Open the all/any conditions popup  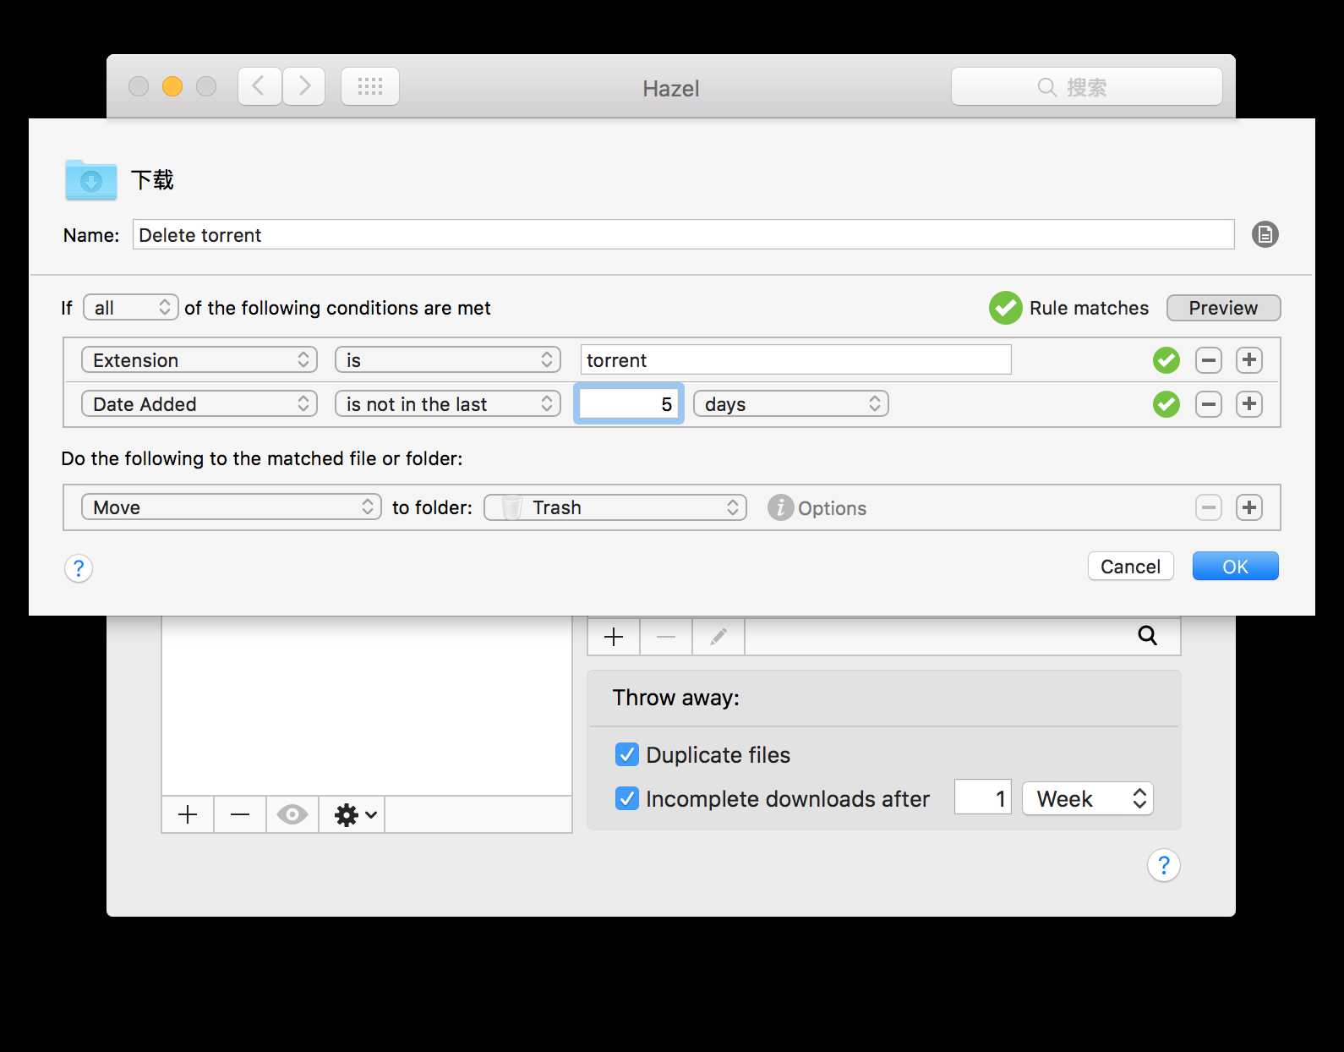(131, 307)
